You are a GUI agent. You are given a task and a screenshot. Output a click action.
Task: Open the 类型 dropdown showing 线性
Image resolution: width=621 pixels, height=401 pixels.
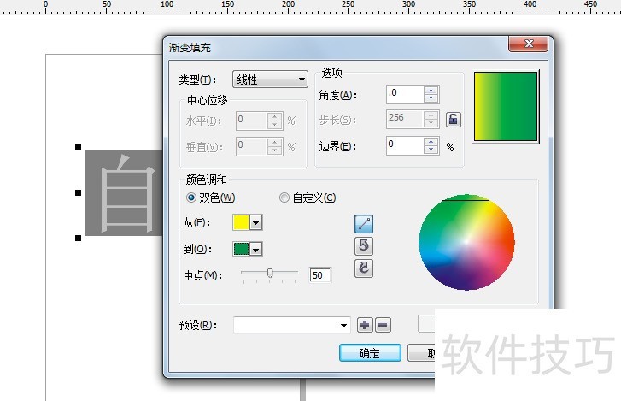point(270,80)
